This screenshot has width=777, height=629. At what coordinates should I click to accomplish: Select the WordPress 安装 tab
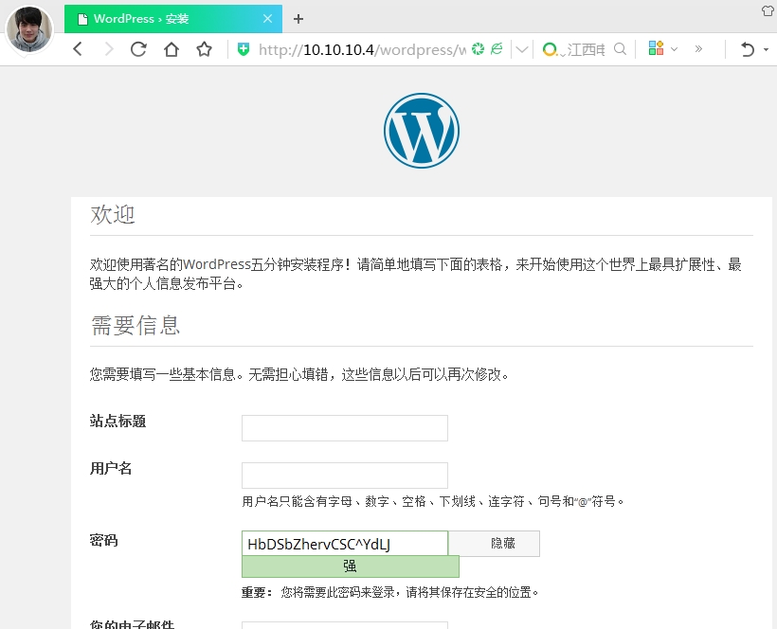pos(152,18)
